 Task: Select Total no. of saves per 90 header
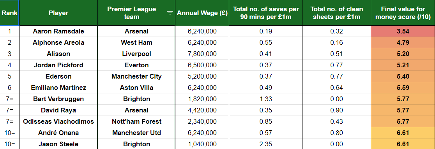tap(266, 13)
